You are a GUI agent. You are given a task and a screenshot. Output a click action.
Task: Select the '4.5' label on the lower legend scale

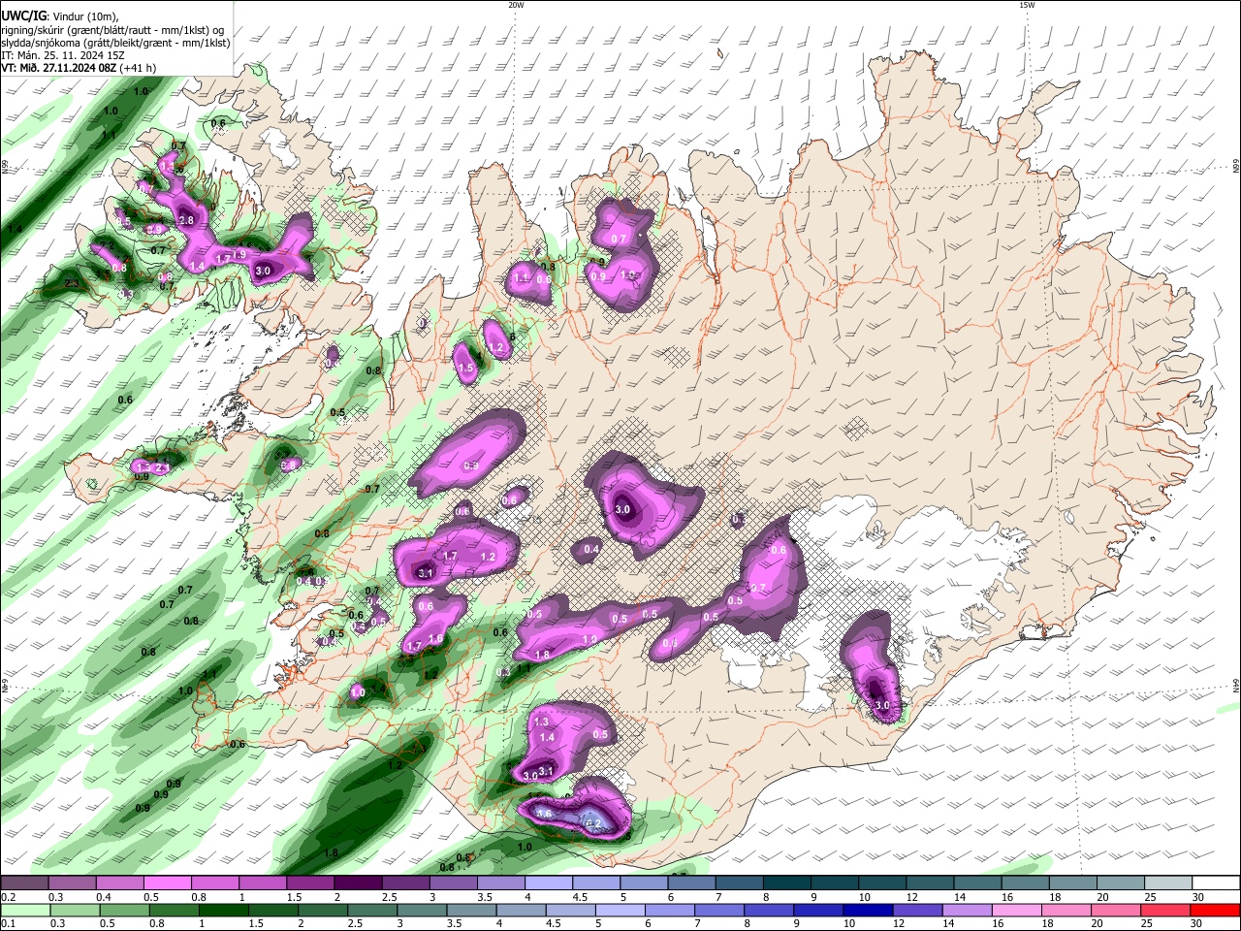tap(554, 923)
